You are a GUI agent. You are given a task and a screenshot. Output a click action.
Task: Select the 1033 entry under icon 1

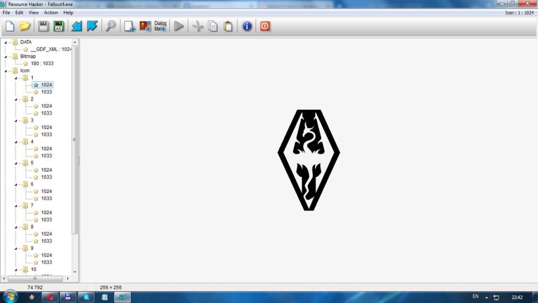point(46,92)
